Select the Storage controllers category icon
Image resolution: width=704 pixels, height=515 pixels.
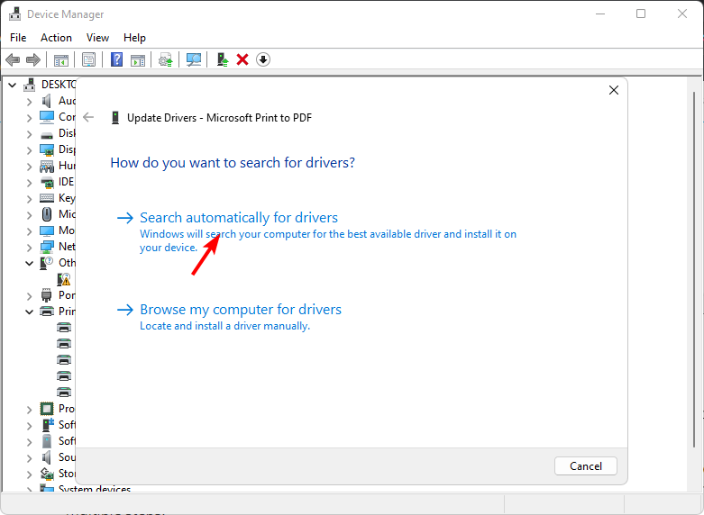click(47, 474)
